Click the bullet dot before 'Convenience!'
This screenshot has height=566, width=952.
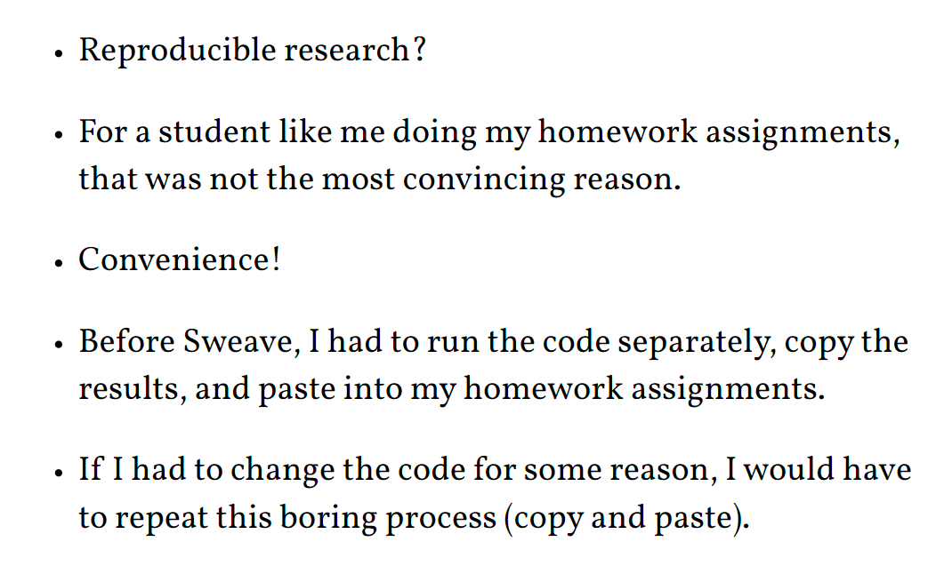coord(60,263)
